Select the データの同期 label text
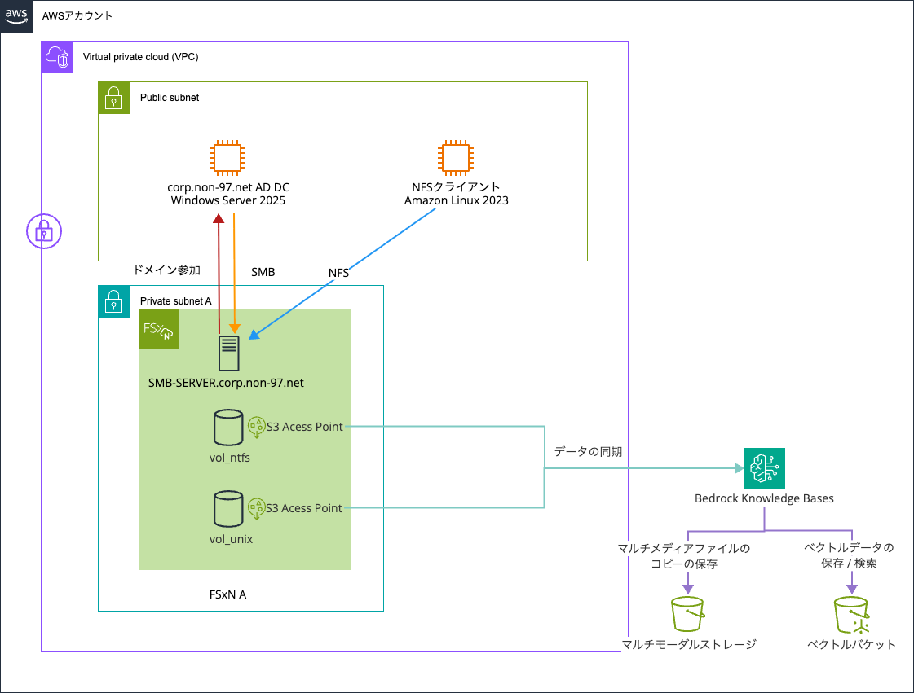 coord(588,451)
